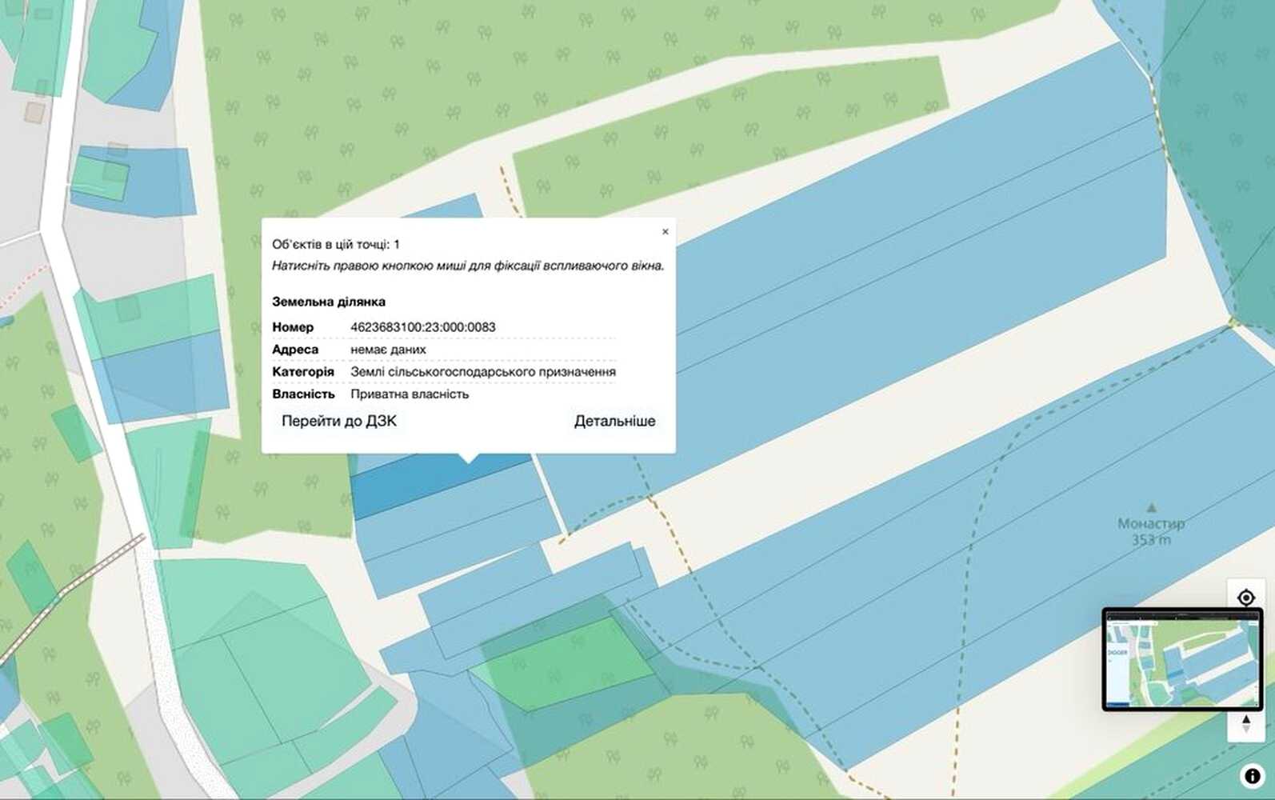Close the land parcel popup
The image size is (1275, 800).
pos(665,232)
